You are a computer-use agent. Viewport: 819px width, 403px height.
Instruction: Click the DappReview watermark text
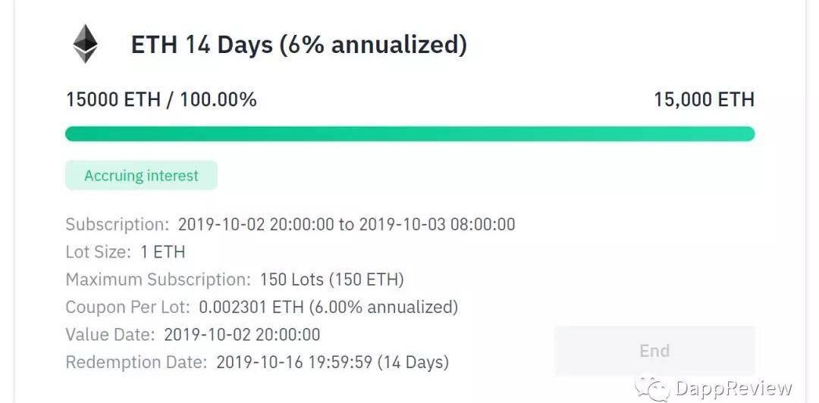pos(733,389)
